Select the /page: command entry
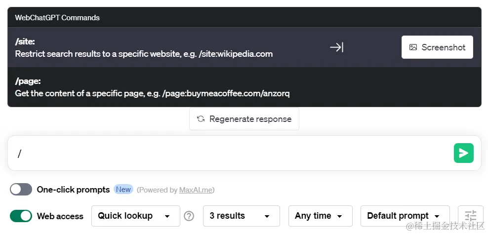This screenshot has width=488, height=234. pyautogui.click(x=244, y=87)
